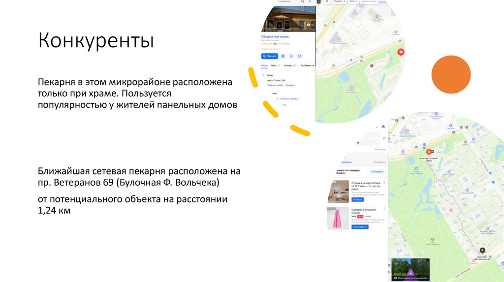Viewport: 504px width, 282px height.
Task: Clear the map search with the X icon
Action: click(x=310, y=1)
